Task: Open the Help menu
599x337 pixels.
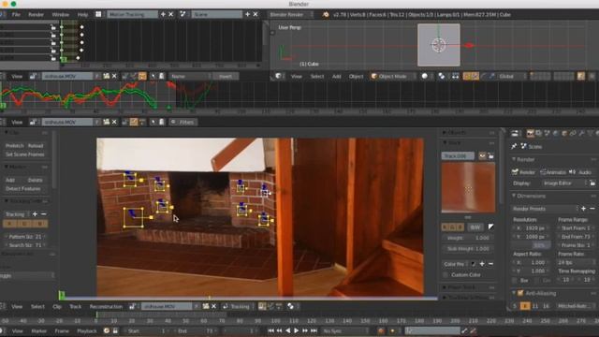Action: (x=82, y=15)
